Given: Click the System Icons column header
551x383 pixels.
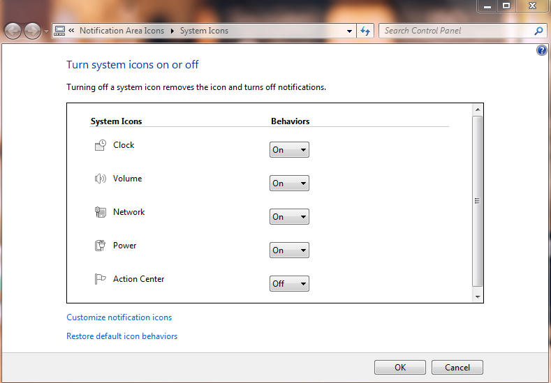Looking at the screenshot, I should pos(117,121).
